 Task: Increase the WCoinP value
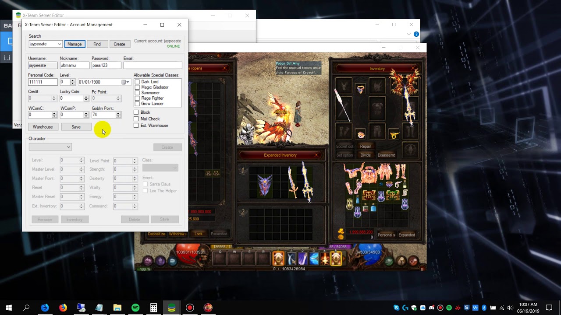point(86,113)
